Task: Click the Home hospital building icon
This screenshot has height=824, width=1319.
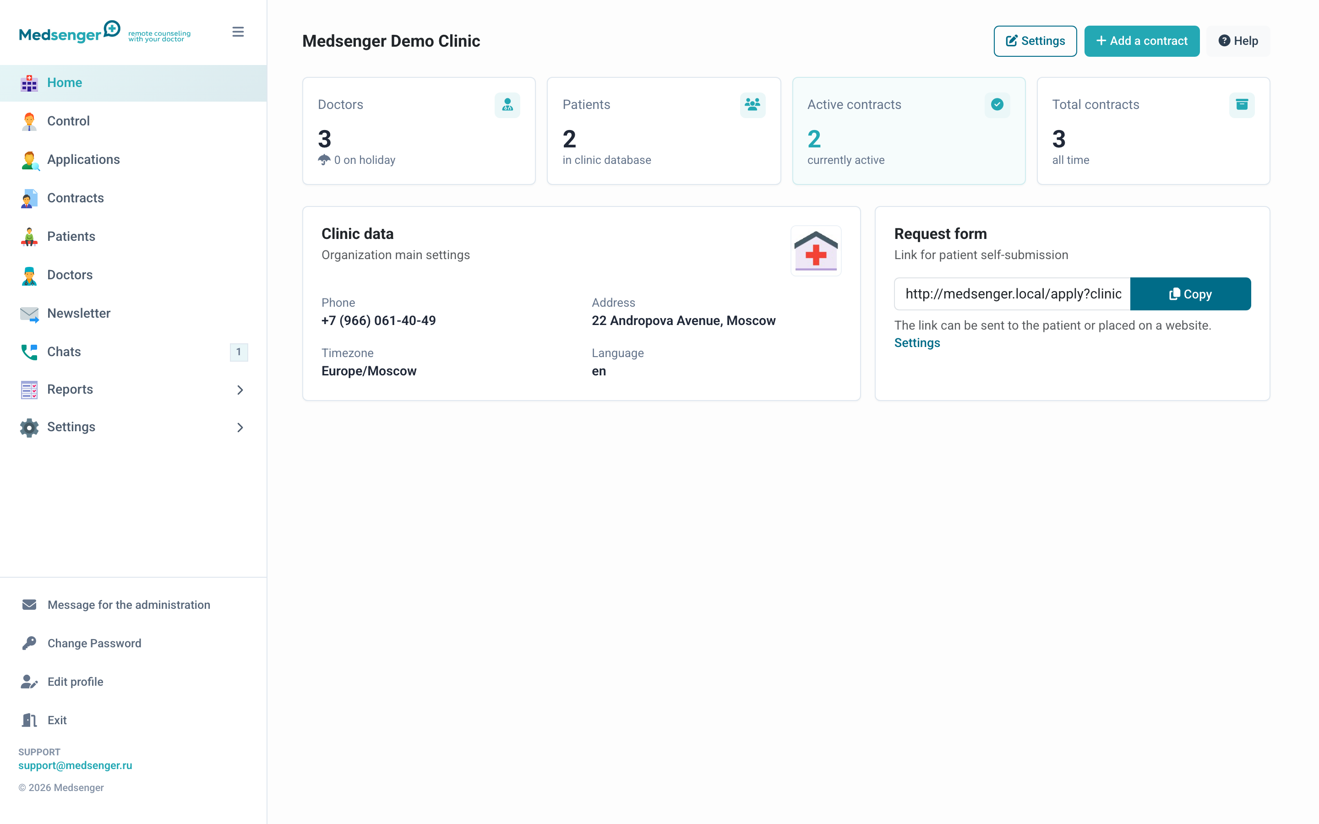Action: (x=29, y=83)
